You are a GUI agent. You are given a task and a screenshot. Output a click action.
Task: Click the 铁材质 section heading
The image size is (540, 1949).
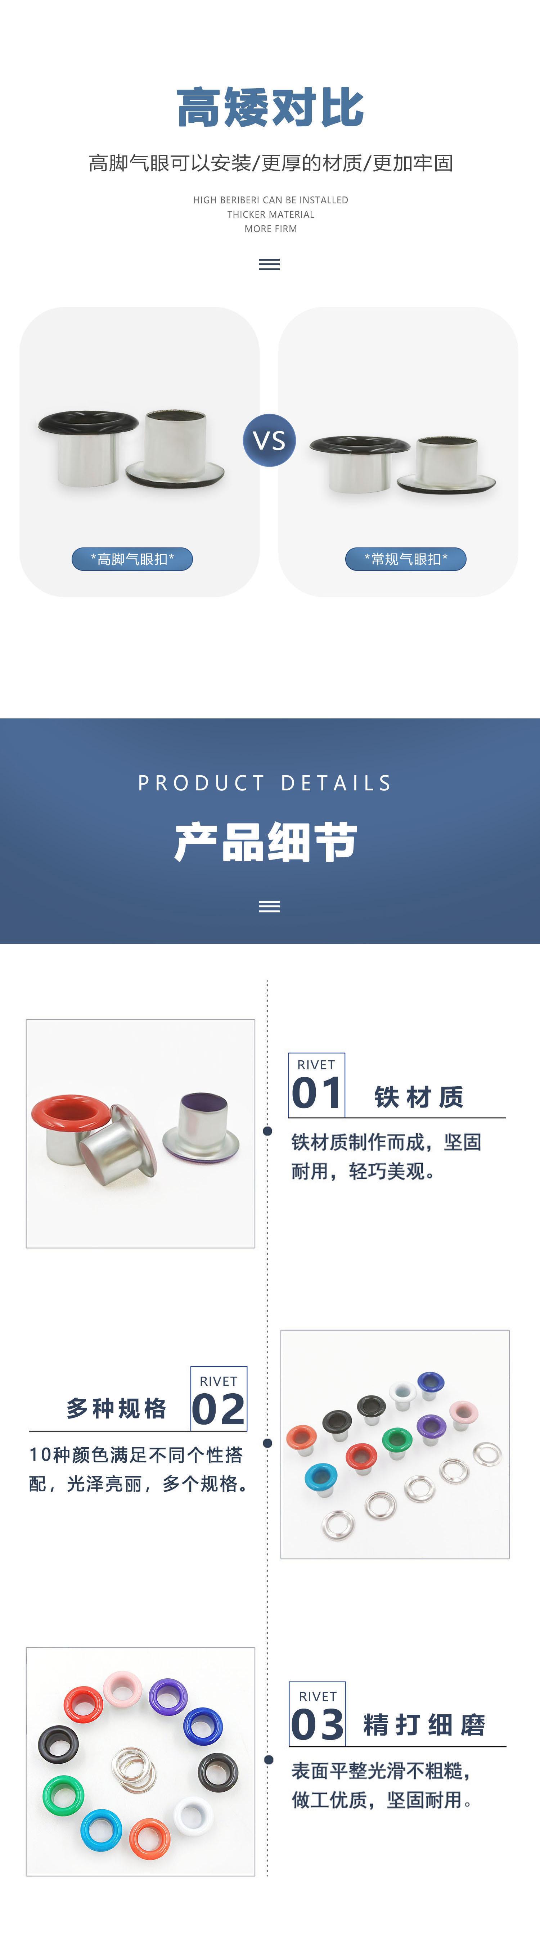coord(419,1096)
